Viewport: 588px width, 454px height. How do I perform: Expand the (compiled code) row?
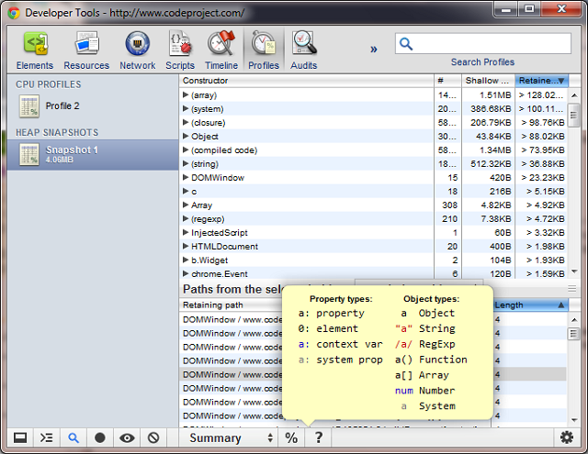click(186, 150)
